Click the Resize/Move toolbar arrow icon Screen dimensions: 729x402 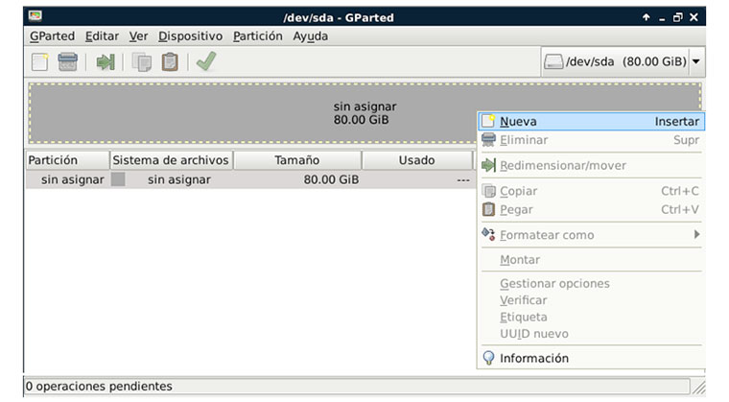(x=106, y=61)
